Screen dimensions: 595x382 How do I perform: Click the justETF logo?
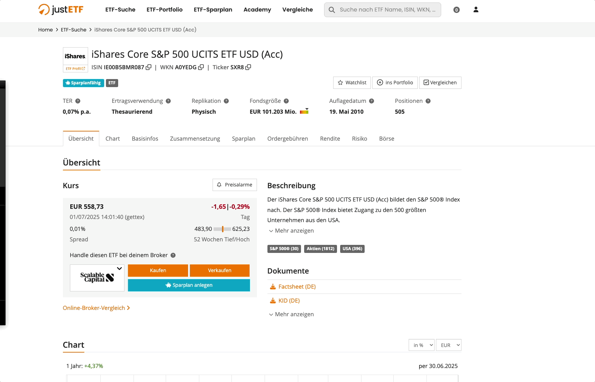(x=60, y=9)
